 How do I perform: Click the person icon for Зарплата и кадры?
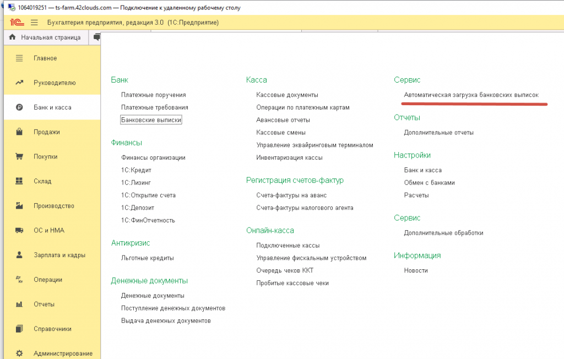tap(19, 255)
